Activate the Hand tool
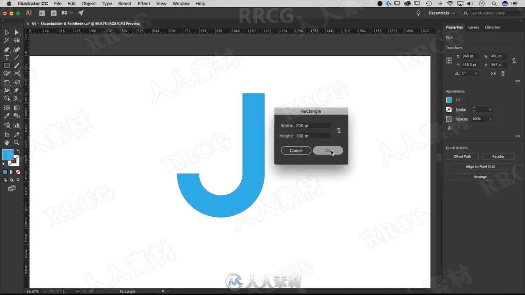The height and width of the screenshot is (295, 525). pyautogui.click(x=7, y=143)
